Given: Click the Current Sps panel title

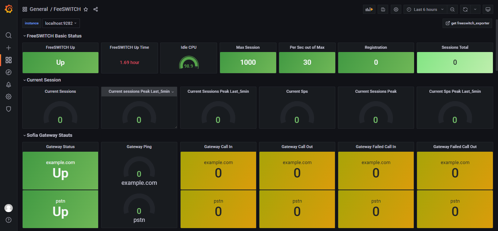Looking at the screenshot, I should click(297, 91).
